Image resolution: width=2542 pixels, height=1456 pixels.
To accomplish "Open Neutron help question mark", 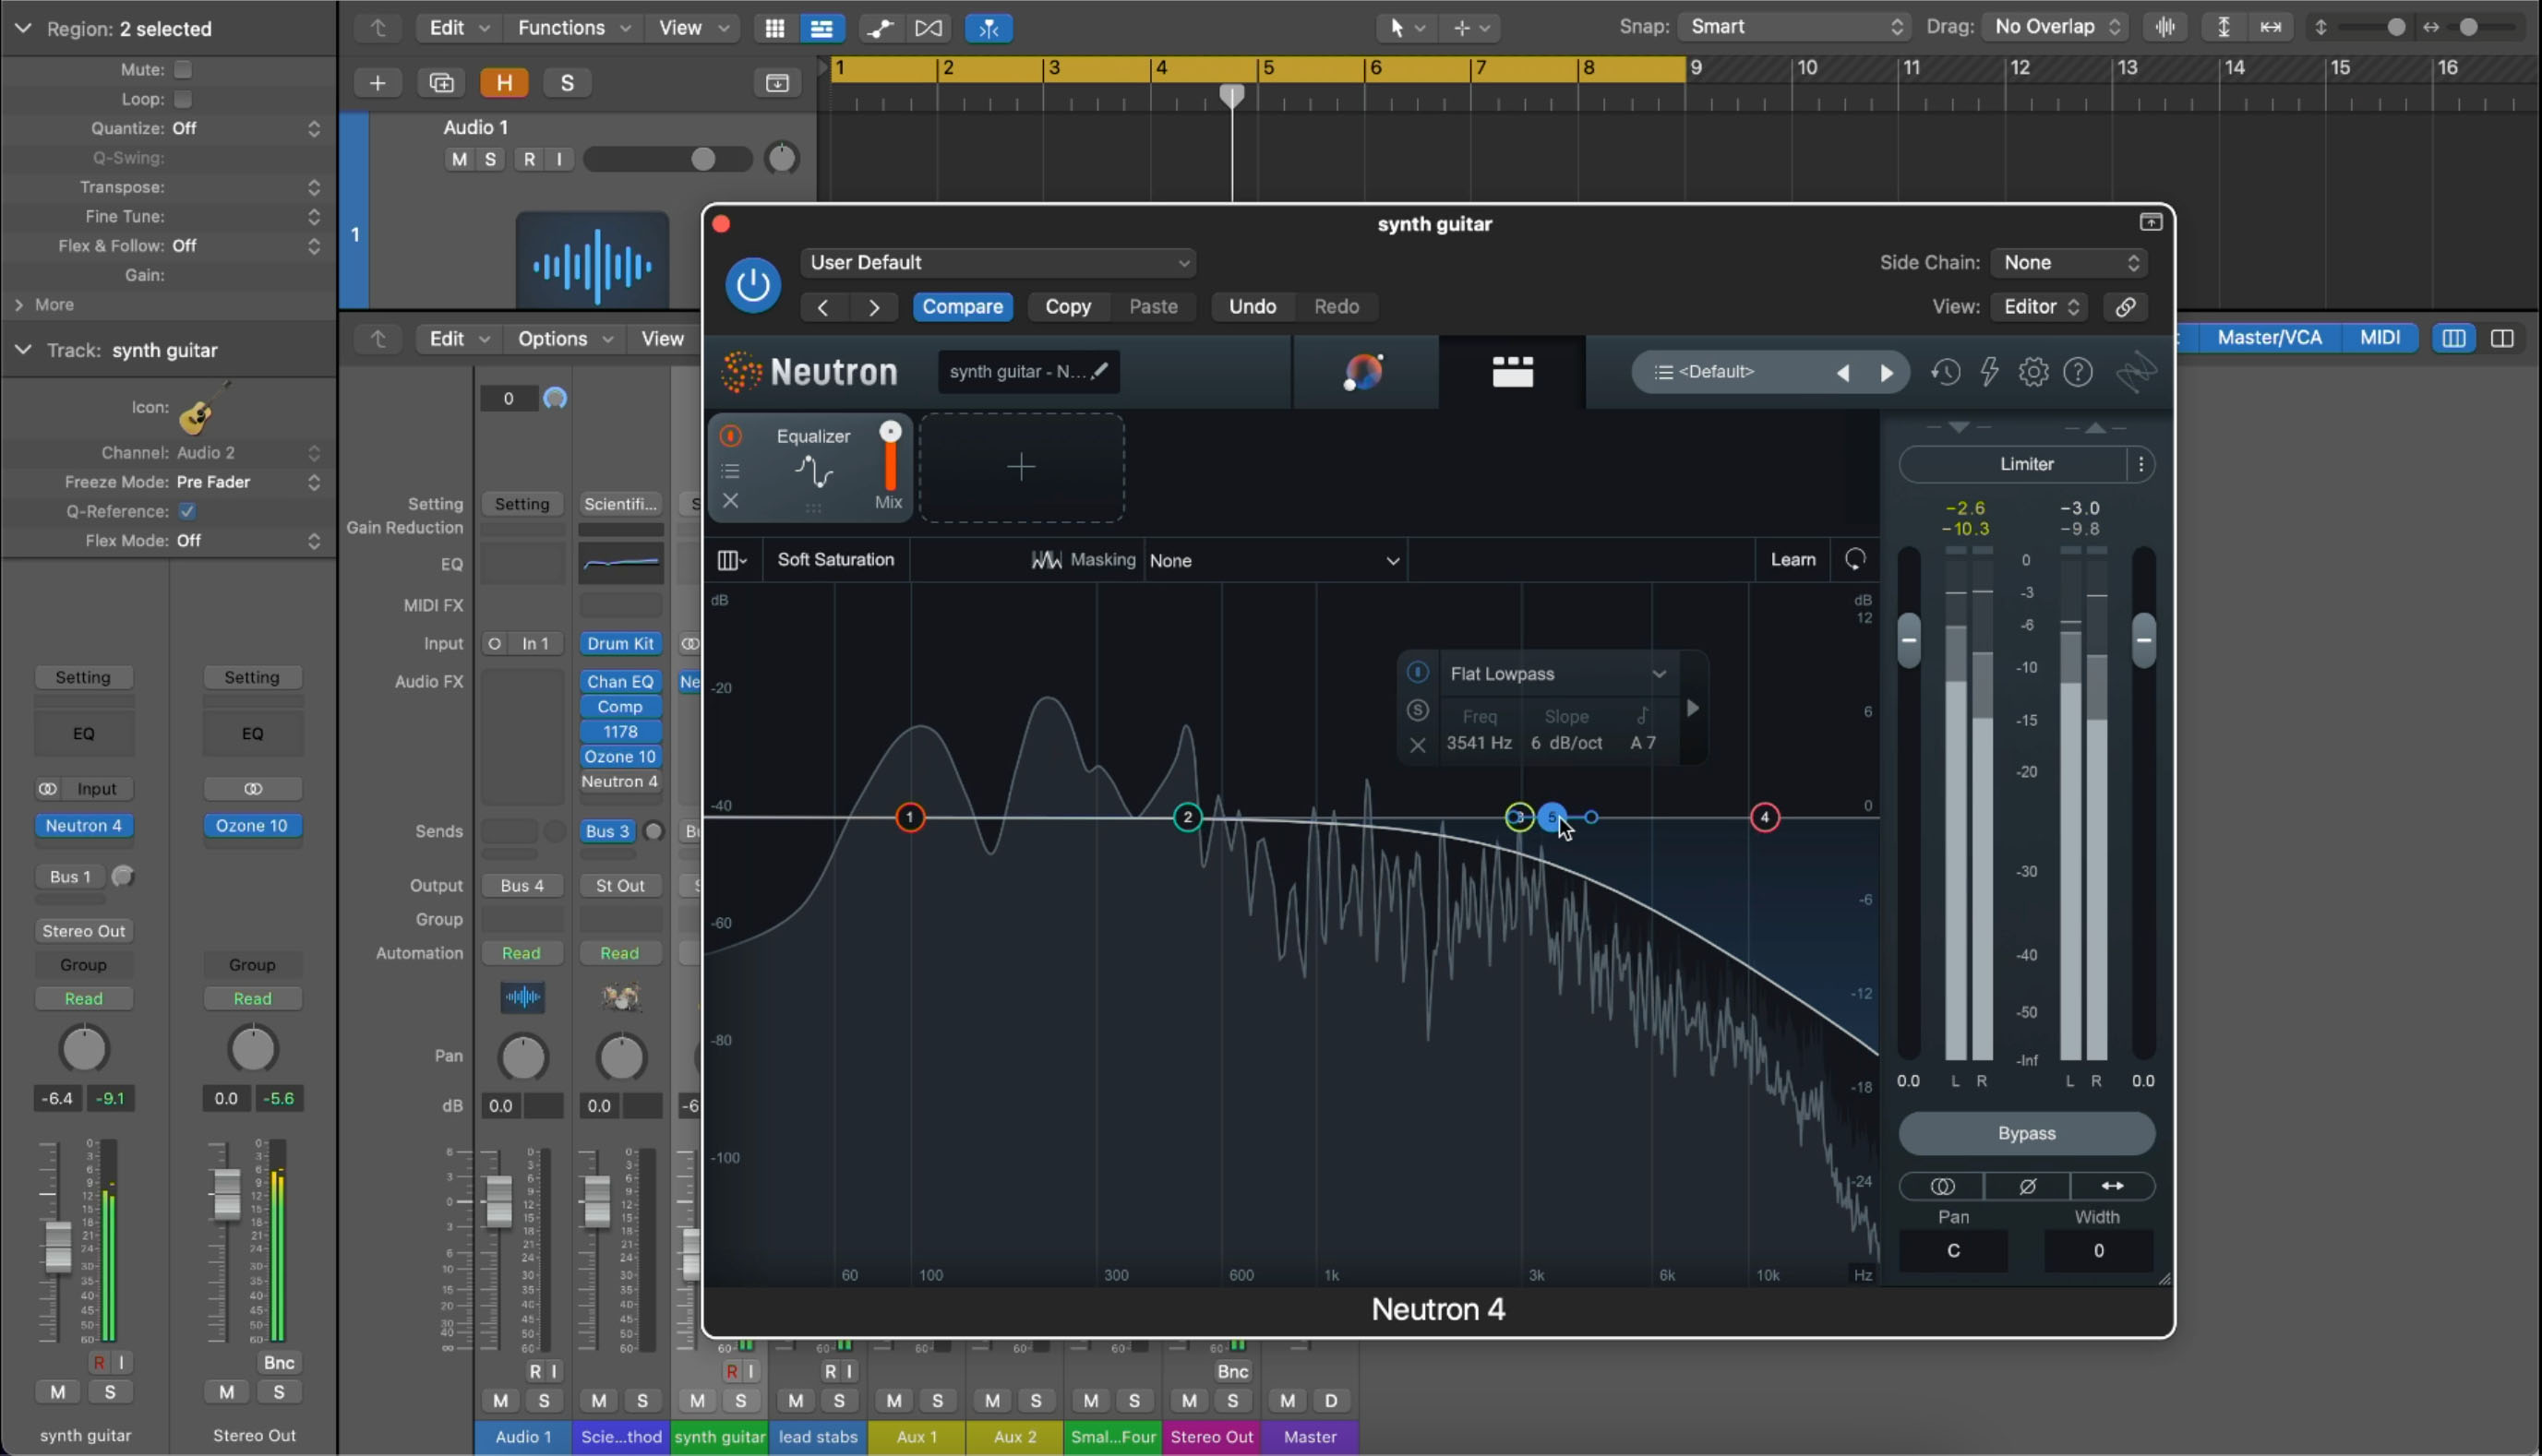I will click(2078, 372).
